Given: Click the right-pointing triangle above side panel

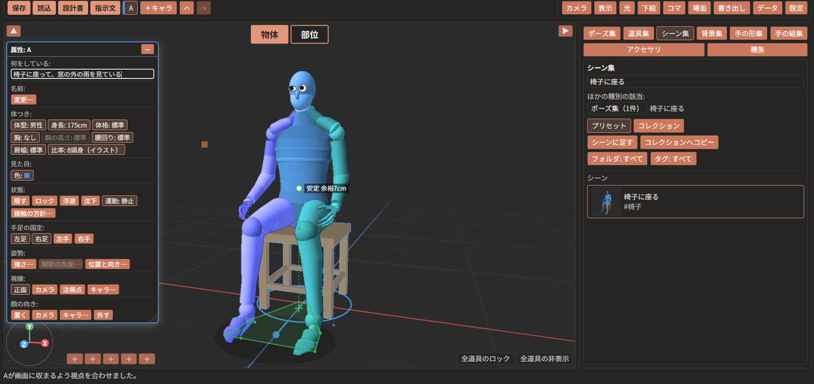Looking at the screenshot, I should (x=565, y=31).
